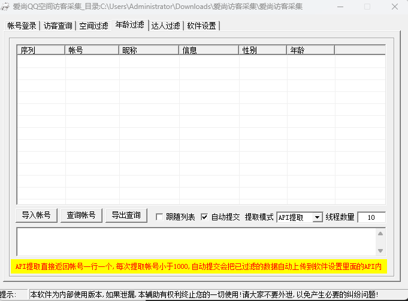This screenshot has width=408, height=301.
Task: Uncheck the 自动提交 checkbox
Action: pyautogui.click(x=204, y=217)
